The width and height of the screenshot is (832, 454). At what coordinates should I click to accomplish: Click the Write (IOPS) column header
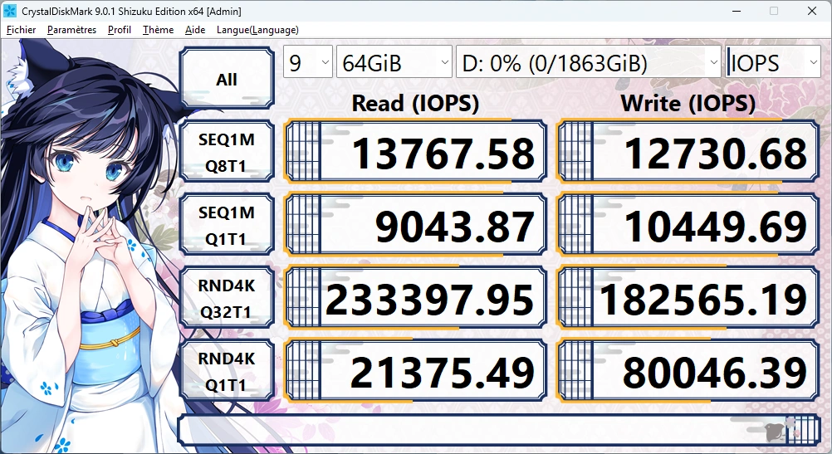tap(688, 103)
